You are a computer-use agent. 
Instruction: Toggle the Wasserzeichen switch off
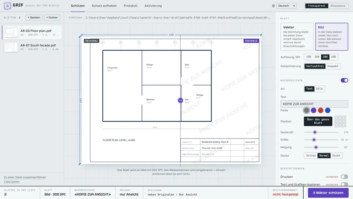(344, 80)
